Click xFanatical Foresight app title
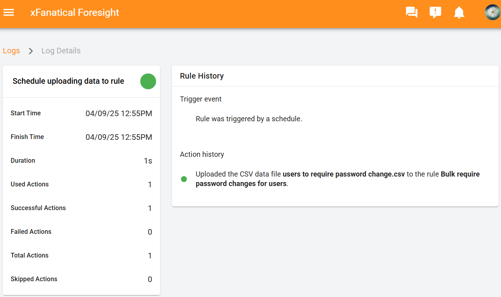 [x=75, y=13]
